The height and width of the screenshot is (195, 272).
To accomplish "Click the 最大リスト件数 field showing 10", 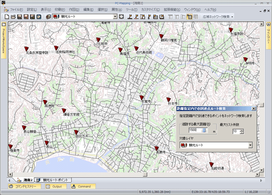I will click(236, 131).
